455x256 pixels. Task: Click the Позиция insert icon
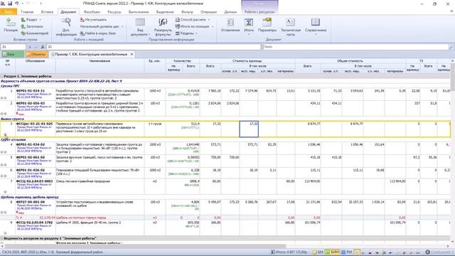point(11,23)
